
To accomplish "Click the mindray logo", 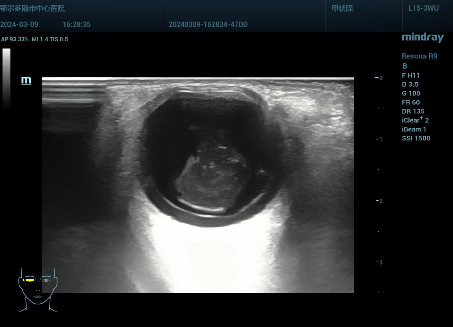I will coord(422,37).
